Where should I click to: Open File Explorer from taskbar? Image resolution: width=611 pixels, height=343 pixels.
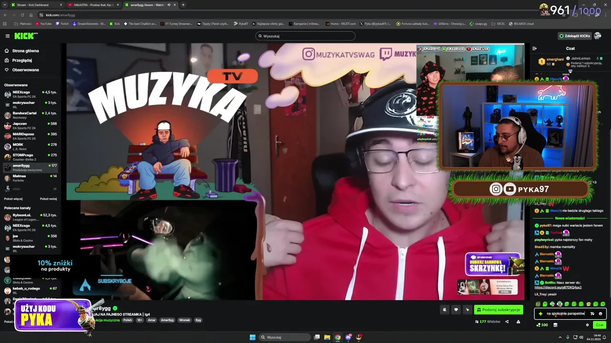click(327, 337)
